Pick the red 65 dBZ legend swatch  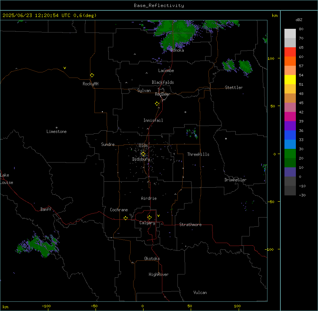pos(290,52)
